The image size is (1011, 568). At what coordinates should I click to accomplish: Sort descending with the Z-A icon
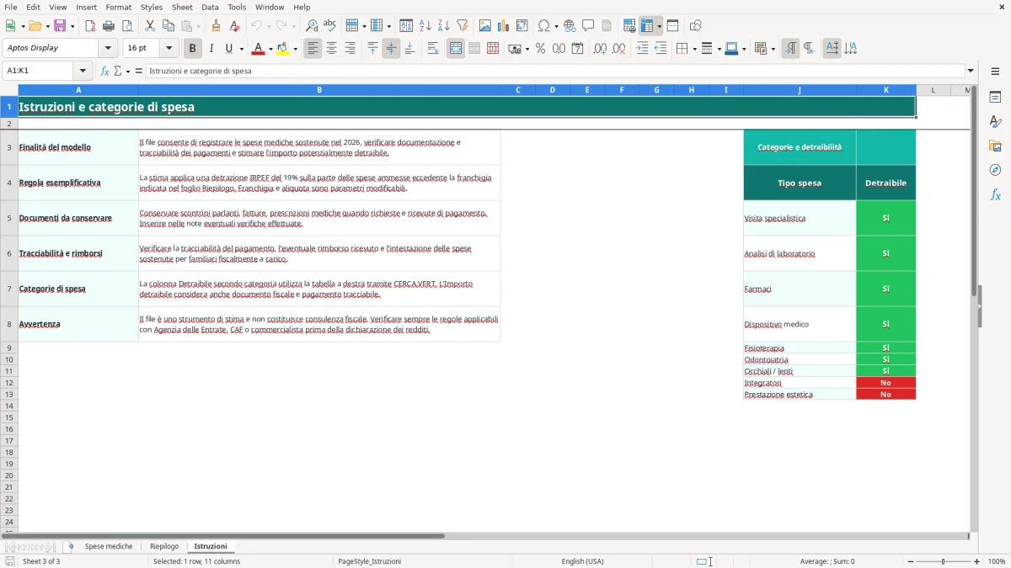[x=444, y=26]
